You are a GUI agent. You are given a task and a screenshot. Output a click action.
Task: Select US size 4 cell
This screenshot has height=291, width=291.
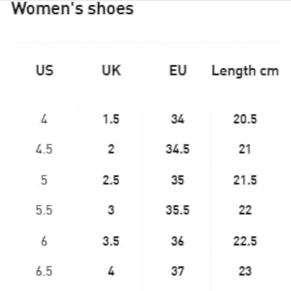(44, 119)
